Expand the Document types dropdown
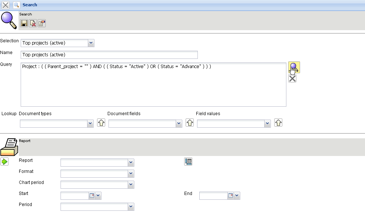 click(x=90, y=124)
